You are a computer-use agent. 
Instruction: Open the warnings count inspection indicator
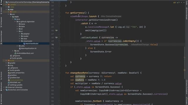click(175, 2)
